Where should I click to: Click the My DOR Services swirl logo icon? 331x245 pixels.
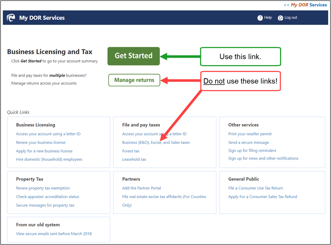(x=11, y=18)
